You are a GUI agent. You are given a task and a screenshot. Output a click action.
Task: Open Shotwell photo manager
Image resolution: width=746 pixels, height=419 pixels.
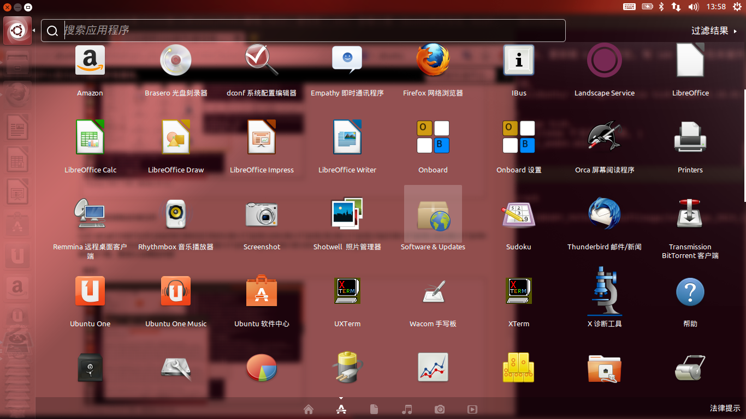tap(347, 214)
